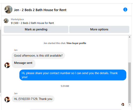
Task: Open the listing photo avatar in chat header
Action: coord(9,10)
